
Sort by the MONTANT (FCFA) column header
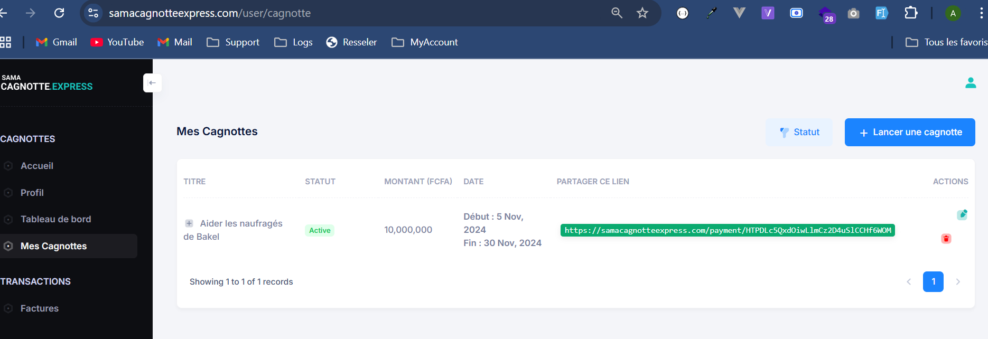[418, 182]
